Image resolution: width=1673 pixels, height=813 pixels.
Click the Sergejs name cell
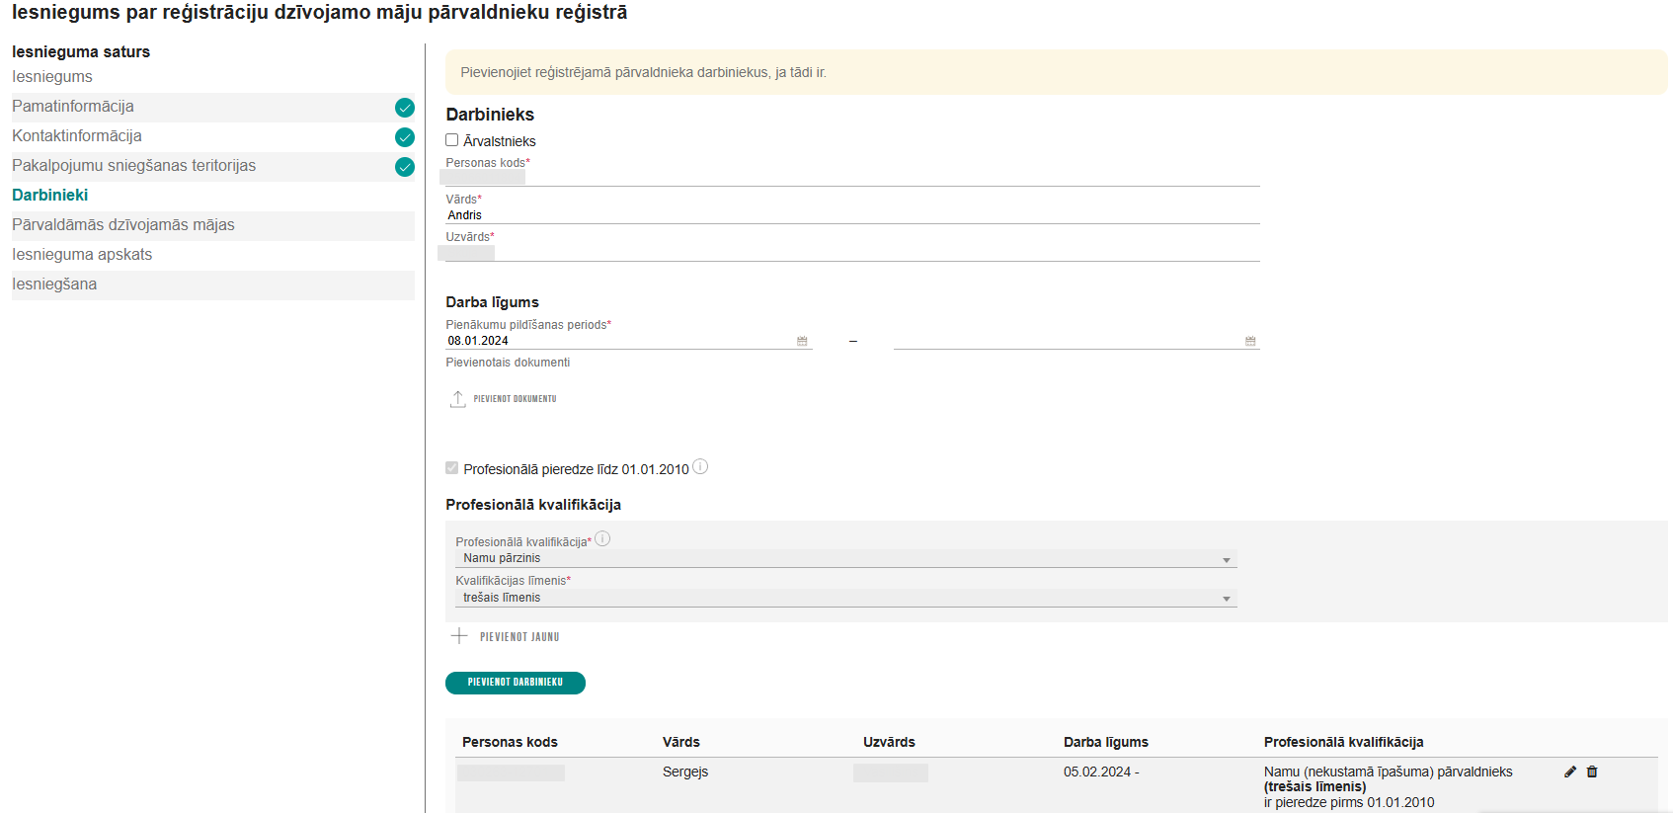(685, 772)
